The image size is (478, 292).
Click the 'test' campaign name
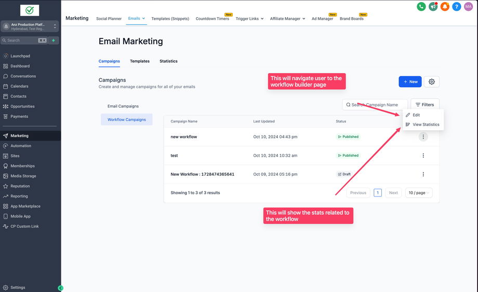[x=174, y=156]
